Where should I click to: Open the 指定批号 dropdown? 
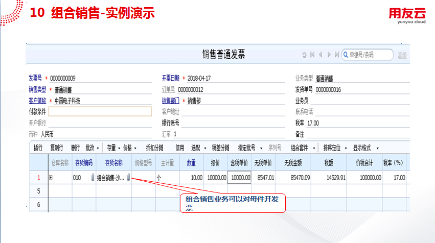261,149
